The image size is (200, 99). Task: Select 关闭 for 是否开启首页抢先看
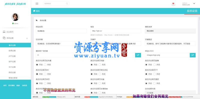45,65
